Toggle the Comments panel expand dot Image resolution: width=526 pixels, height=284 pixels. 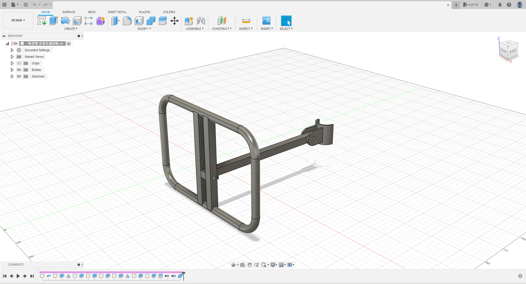tap(79, 265)
